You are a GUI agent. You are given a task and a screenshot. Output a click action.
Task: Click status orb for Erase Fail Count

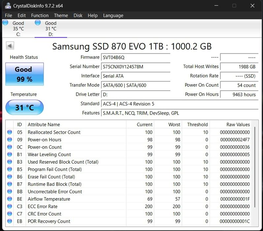(10, 177)
